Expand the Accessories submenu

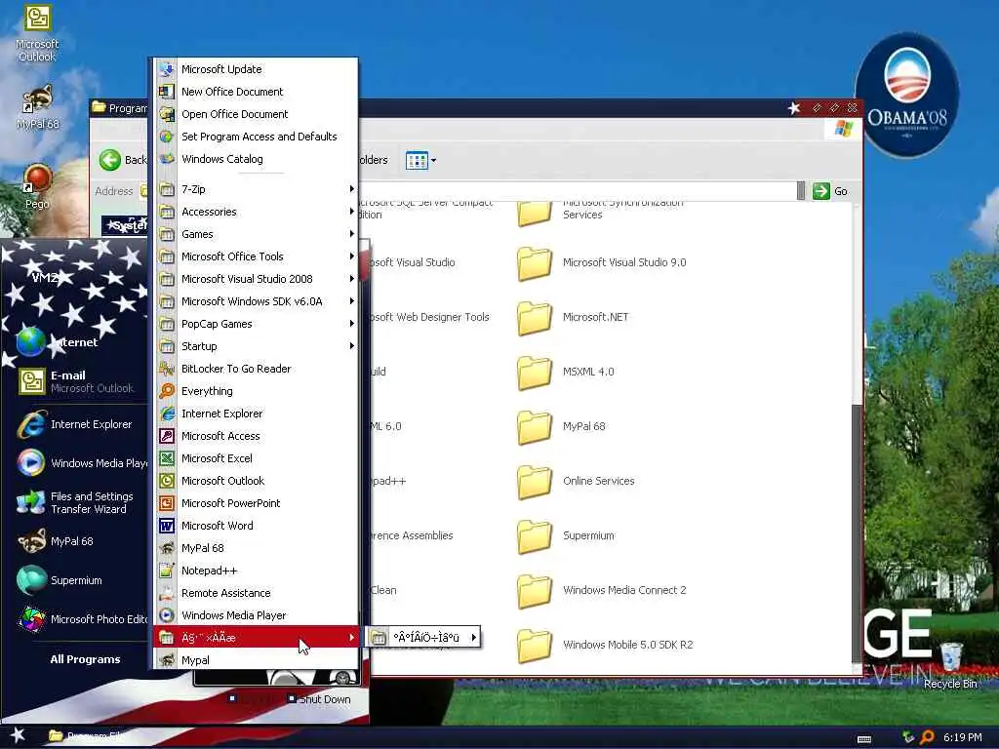(x=255, y=212)
